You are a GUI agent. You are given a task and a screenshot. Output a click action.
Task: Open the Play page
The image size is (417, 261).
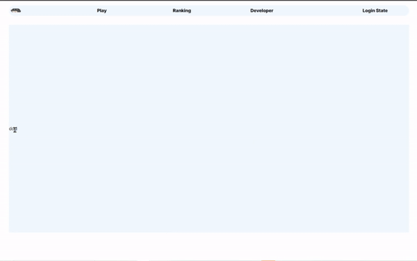pyautogui.click(x=101, y=10)
